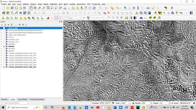Expand the RWG_Clay-11d8a-2p12 layer tree
The width and height of the screenshot is (196, 110).
(1, 35)
